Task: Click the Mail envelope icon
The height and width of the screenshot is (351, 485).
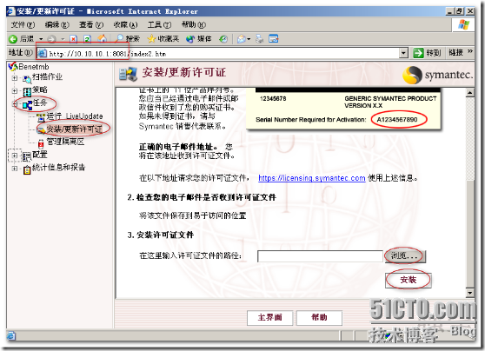Action: click(x=242, y=39)
